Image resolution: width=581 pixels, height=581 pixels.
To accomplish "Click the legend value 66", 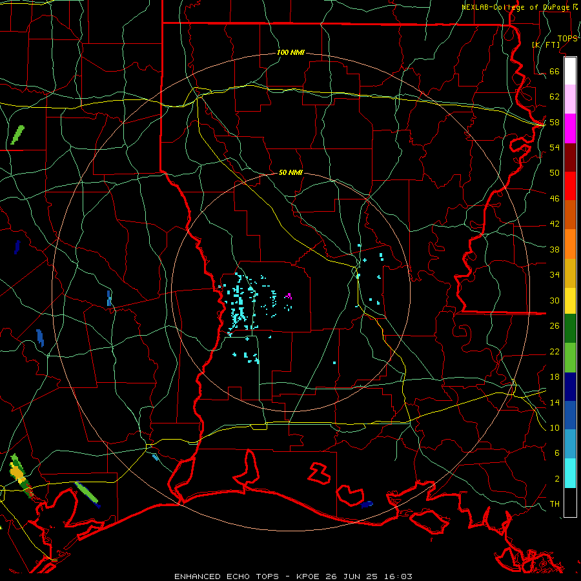I will 555,71.
